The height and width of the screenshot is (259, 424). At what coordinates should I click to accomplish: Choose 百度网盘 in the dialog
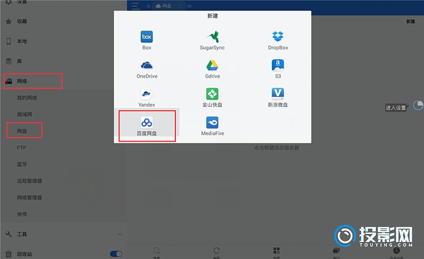(147, 126)
